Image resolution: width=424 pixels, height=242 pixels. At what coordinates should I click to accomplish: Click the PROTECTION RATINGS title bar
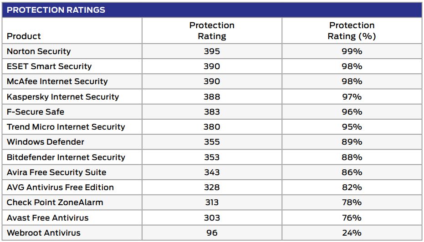(x=56, y=10)
